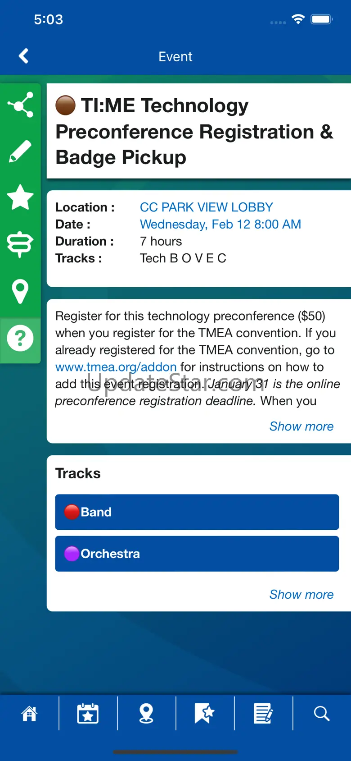
Task: Open the pencil notes icon
Action: [x=20, y=151]
